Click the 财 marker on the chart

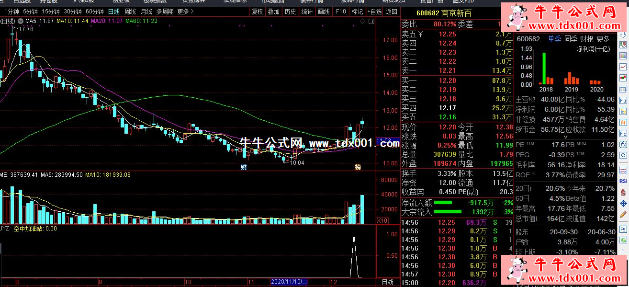[x=244, y=167]
